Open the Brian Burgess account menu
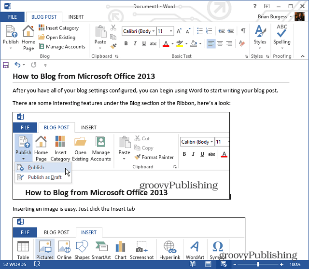309x269 pixels. (x=275, y=17)
